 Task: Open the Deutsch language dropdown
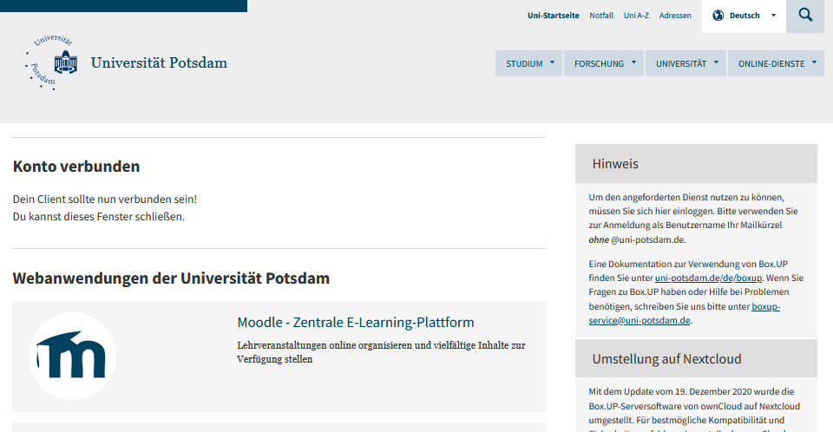(x=744, y=16)
